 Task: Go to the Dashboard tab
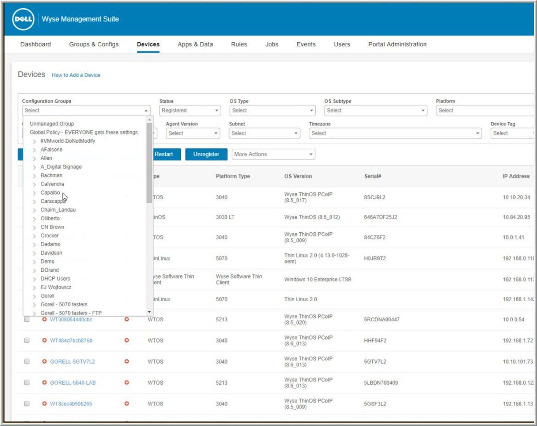[x=36, y=44]
